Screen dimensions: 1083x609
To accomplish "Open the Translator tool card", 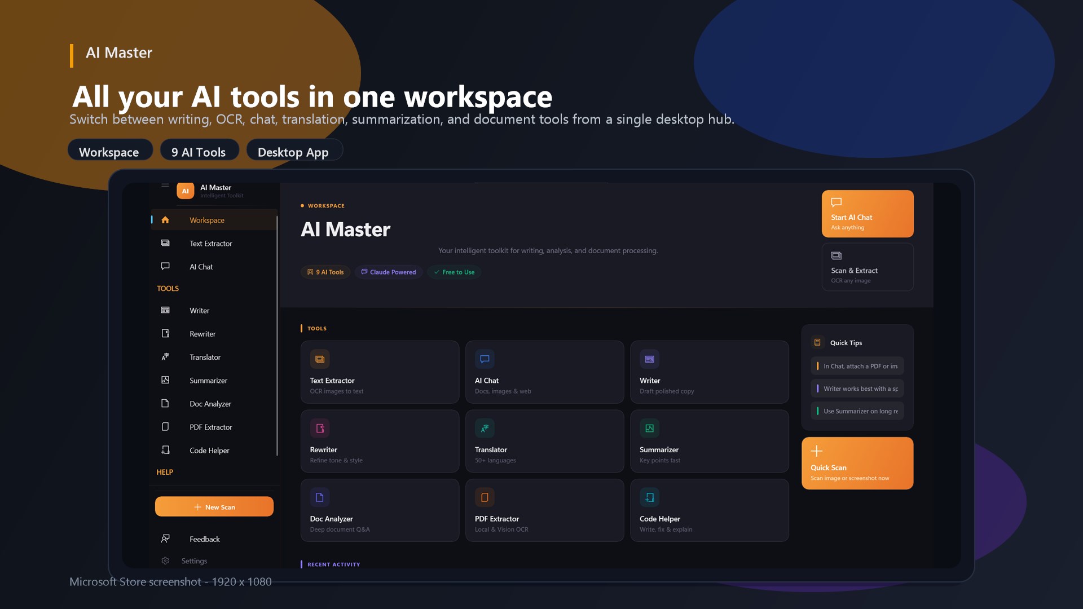I will tap(544, 441).
